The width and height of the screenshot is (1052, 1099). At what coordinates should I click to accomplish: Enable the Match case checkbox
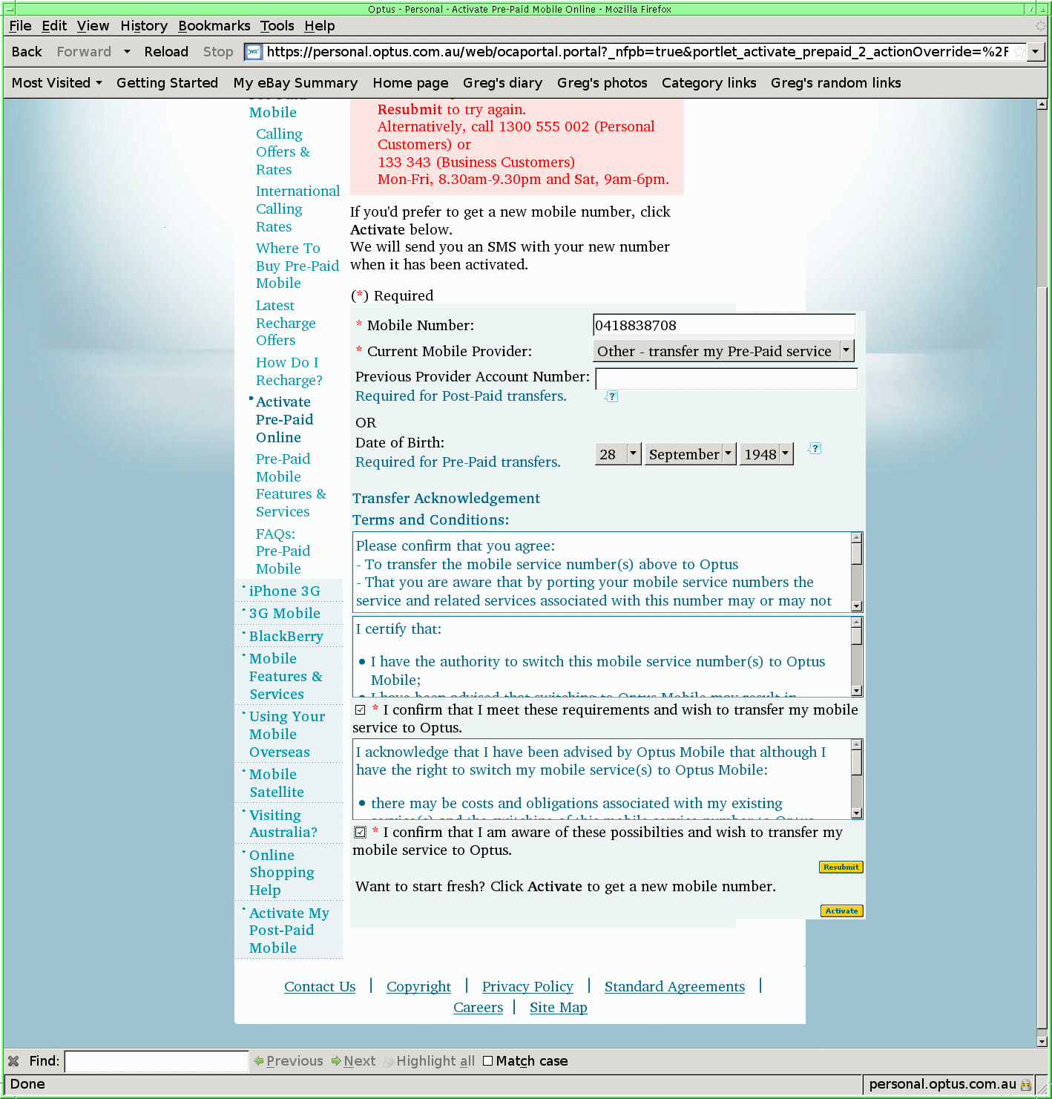tap(487, 1061)
